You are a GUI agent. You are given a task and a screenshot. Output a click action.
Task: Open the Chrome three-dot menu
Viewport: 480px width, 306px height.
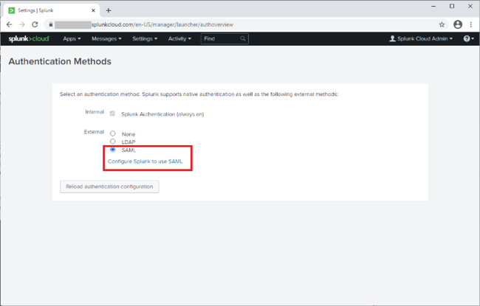point(471,24)
